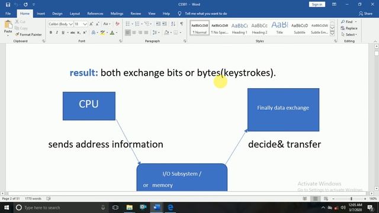
Task: Expand the Styles gallery more arrow
Action: coord(332,34)
